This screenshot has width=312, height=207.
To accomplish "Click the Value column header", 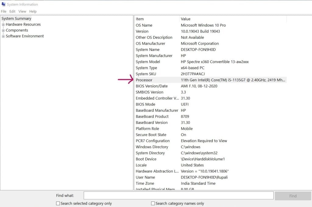I will (185, 19).
